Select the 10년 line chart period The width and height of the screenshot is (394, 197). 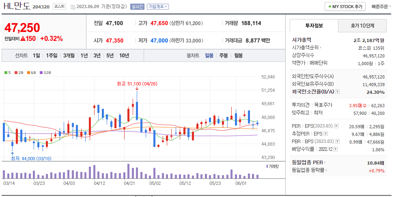pyautogui.click(x=124, y=56)
